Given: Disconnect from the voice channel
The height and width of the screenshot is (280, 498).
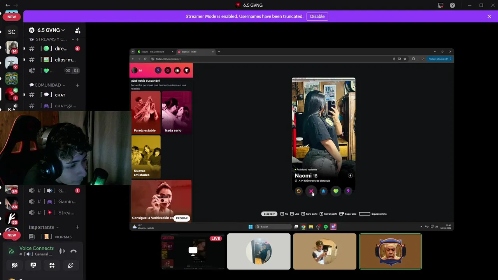Looking at the screenshot, I should point(74,251).
